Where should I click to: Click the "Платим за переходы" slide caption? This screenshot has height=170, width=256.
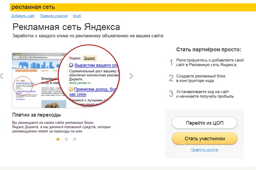[37, 115]
